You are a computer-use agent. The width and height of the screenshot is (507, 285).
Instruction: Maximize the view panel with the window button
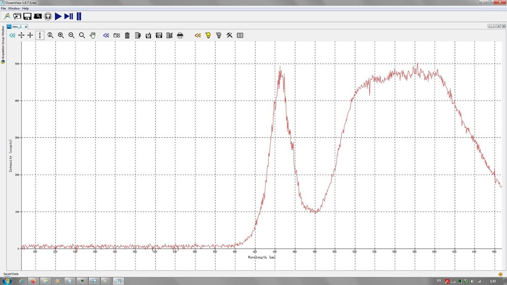point(503,26)
